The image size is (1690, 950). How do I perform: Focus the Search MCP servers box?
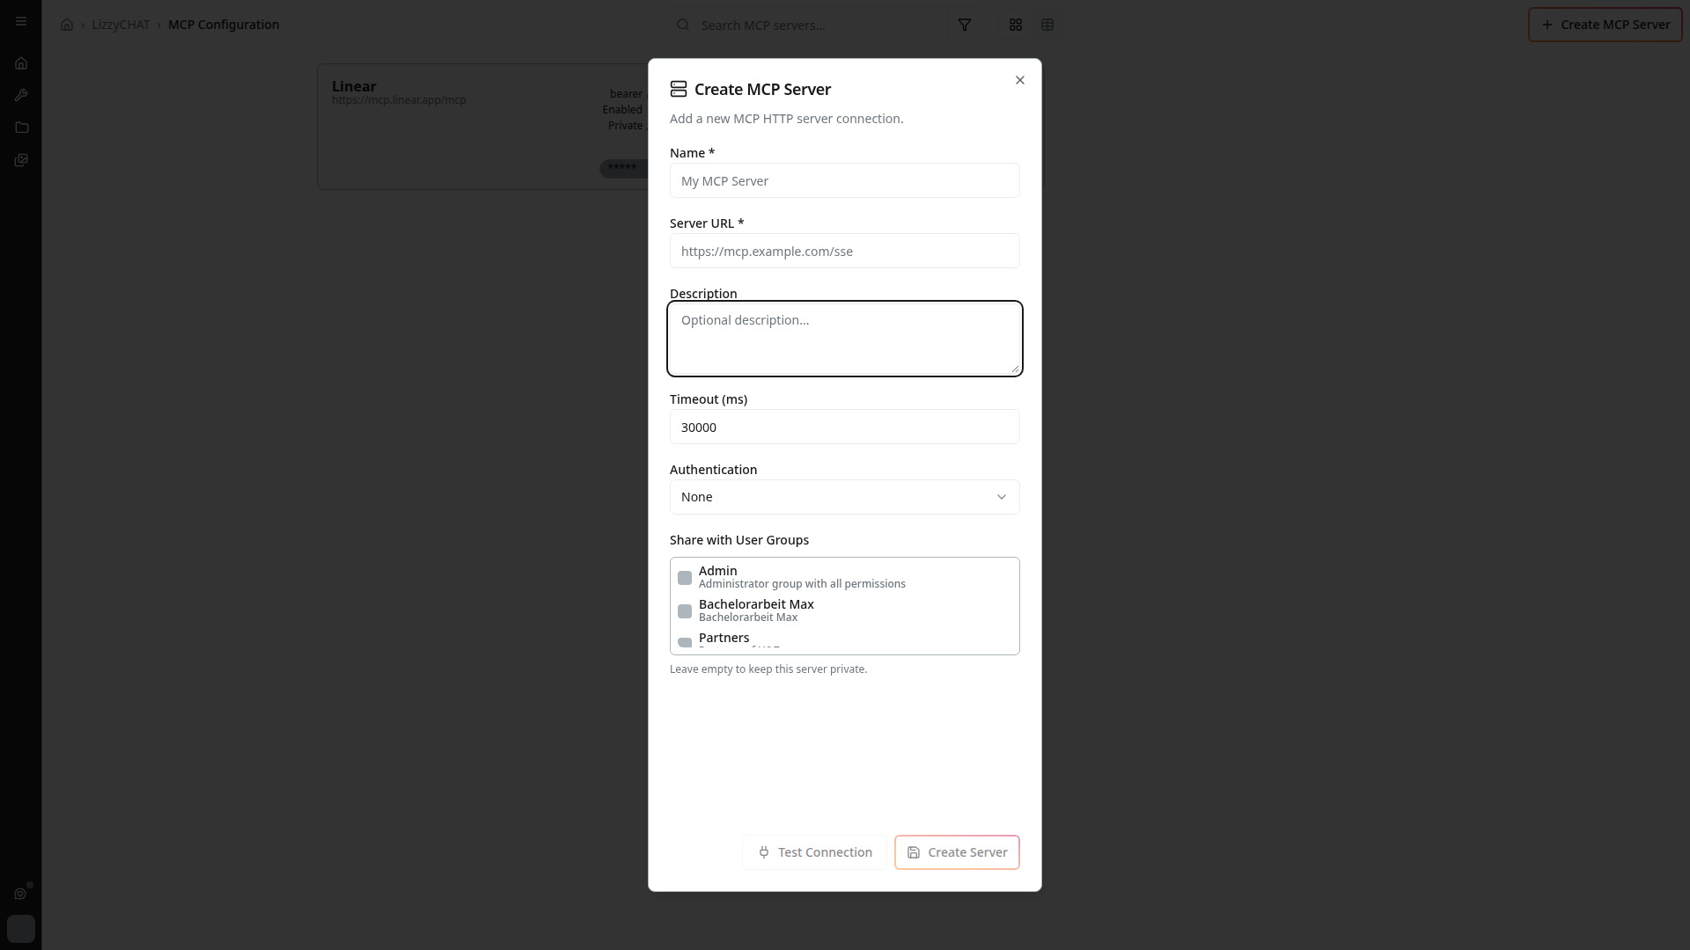[x=806, y=25]
